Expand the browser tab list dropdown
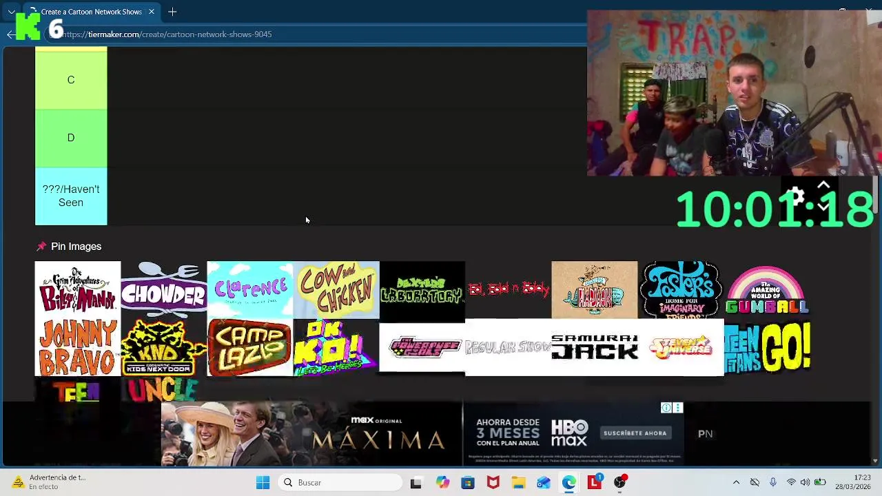Screen dimensions: 882x496 [x=11, y=12]
